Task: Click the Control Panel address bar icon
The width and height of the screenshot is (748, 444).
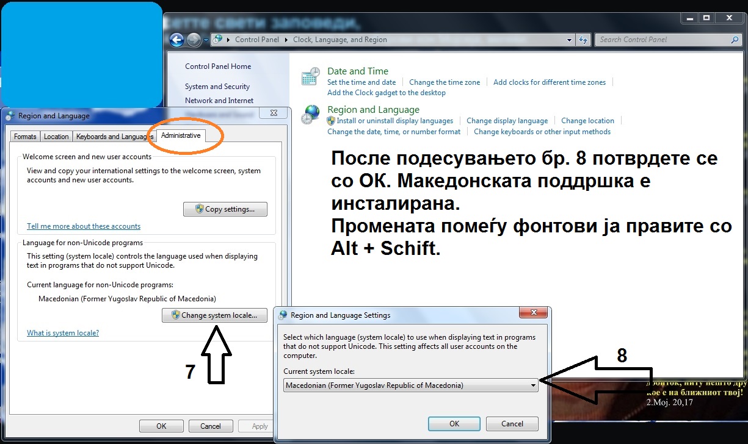Action: [x=218, y=40]
